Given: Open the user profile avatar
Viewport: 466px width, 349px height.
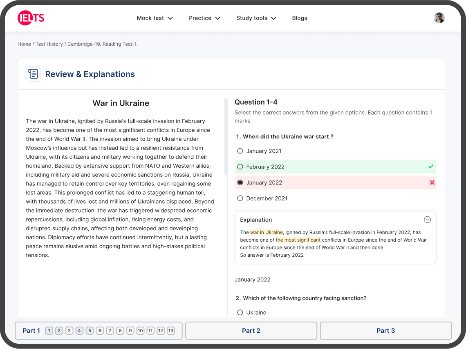Looking at the screenshot, I should pyautogui.click(x=439, y=18).
